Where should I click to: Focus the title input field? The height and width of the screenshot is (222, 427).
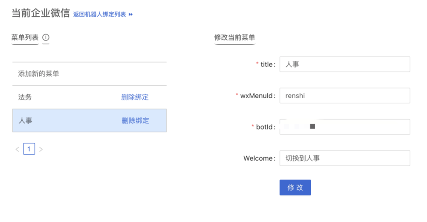(x=345, y=64)
